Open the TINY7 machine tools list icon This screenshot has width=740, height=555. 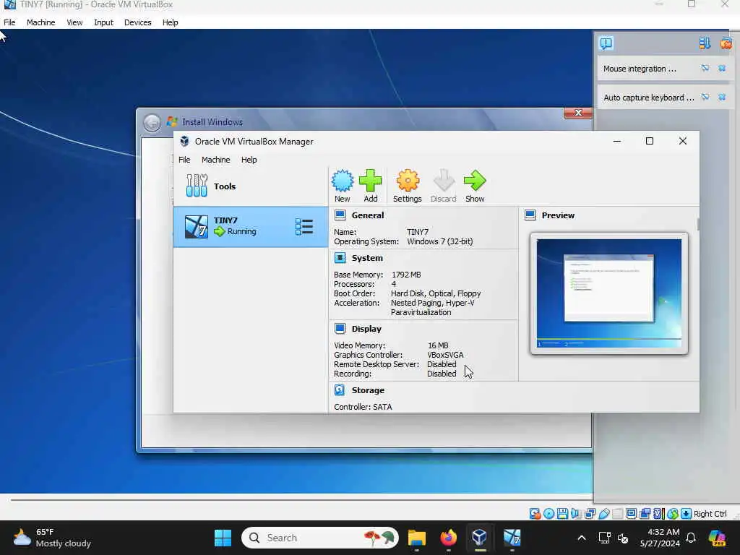(304, 227)
